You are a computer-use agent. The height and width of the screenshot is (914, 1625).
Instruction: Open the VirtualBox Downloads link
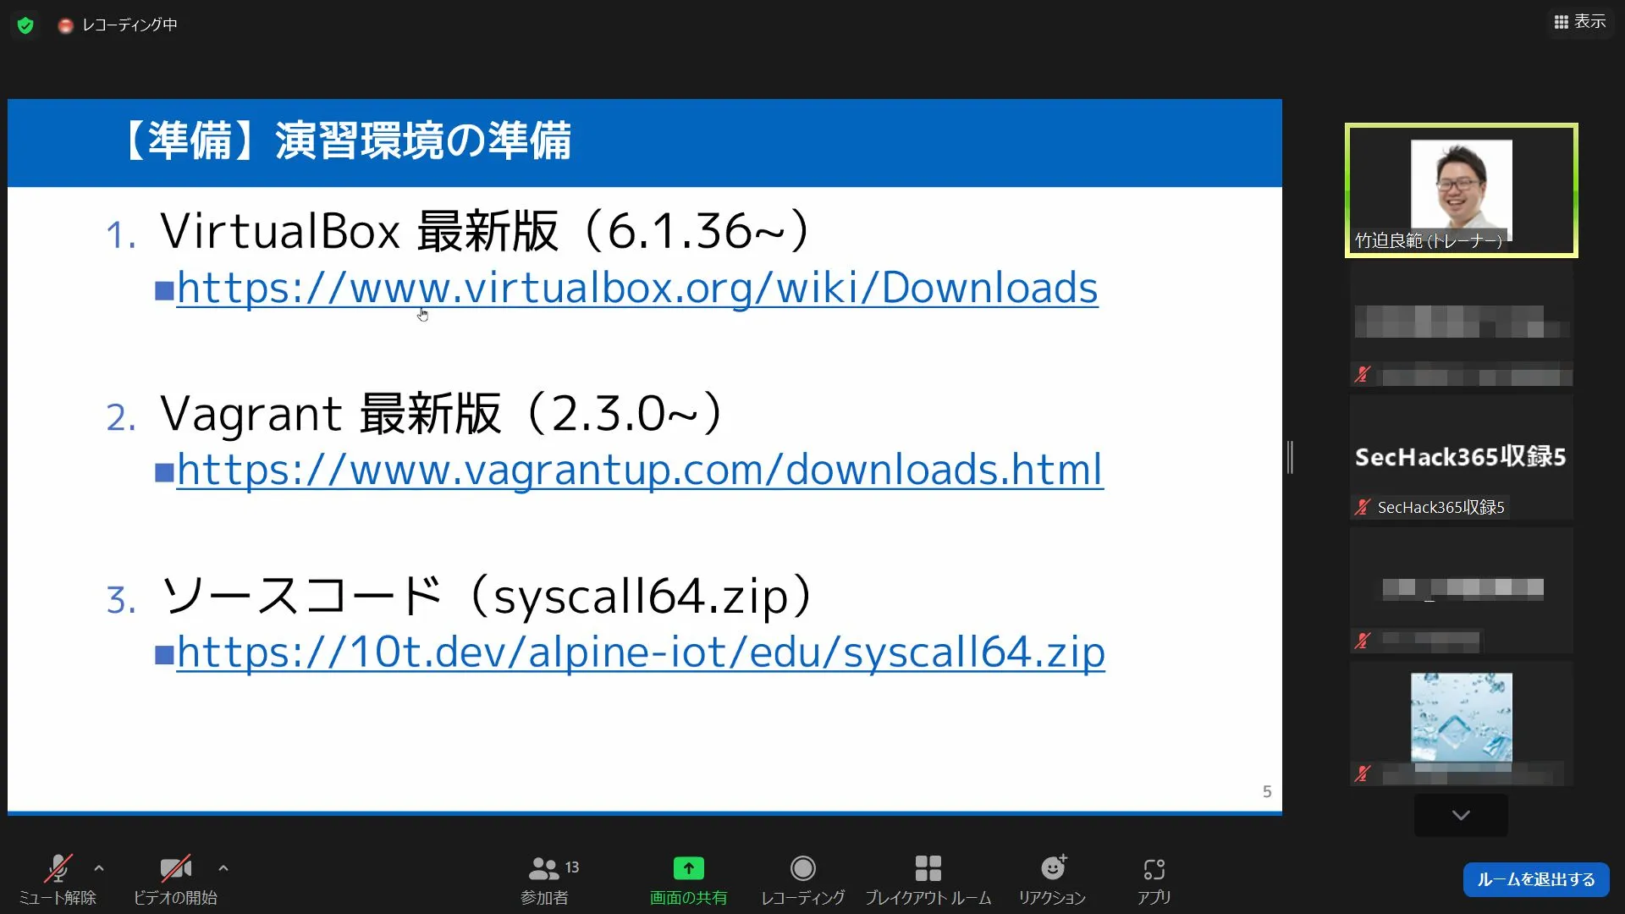click(x=637, y=288)
